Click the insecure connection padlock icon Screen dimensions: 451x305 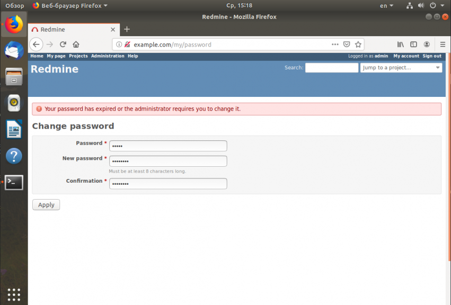pyautogui.click(x=127, y=44)
